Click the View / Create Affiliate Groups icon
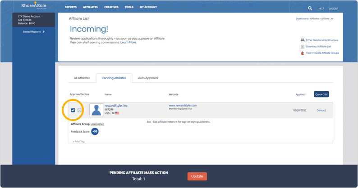This screenshot has height=188, width=358. pos(303,53)
